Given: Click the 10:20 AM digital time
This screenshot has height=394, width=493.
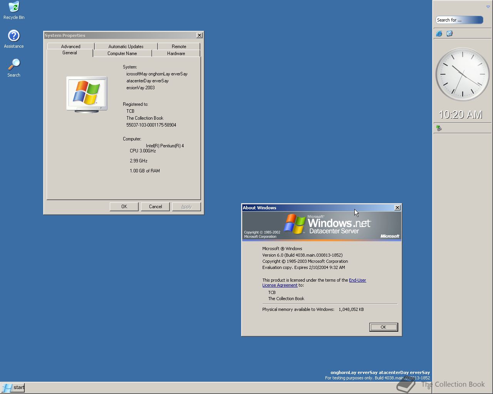Looking at the screenshot, I should [x=460, y=115].
